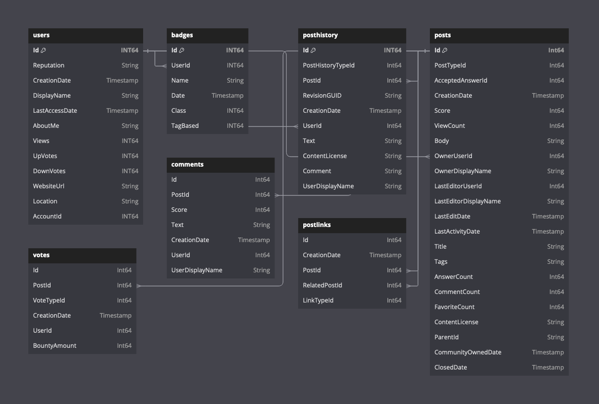This screenshot has height=404, width=599.
Task: Click the postlinks table title bar
Action: point(351,225)
